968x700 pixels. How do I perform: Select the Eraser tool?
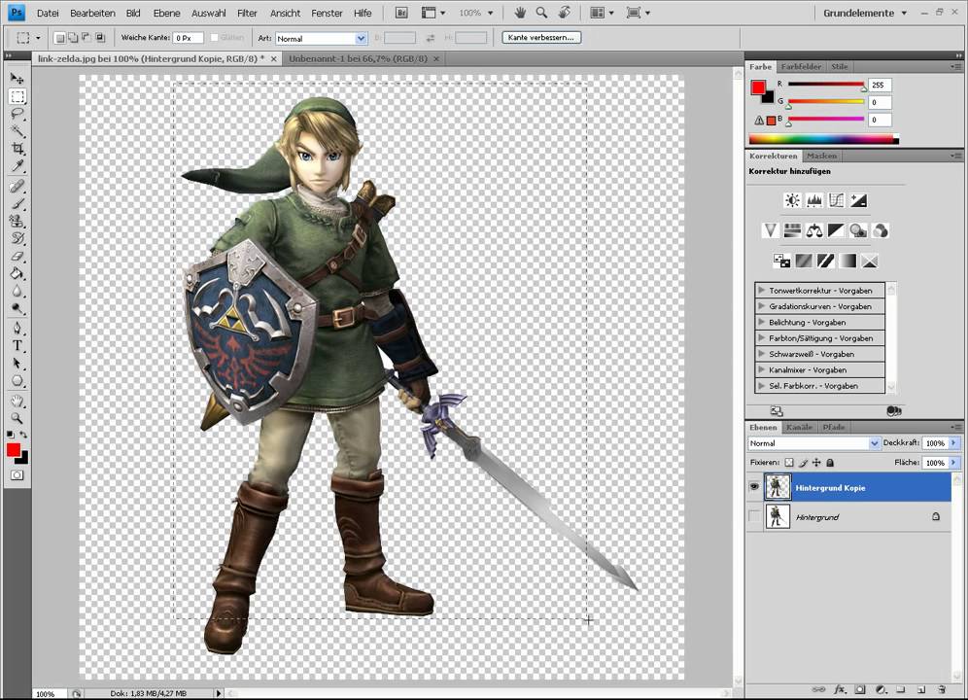(17, 256)
